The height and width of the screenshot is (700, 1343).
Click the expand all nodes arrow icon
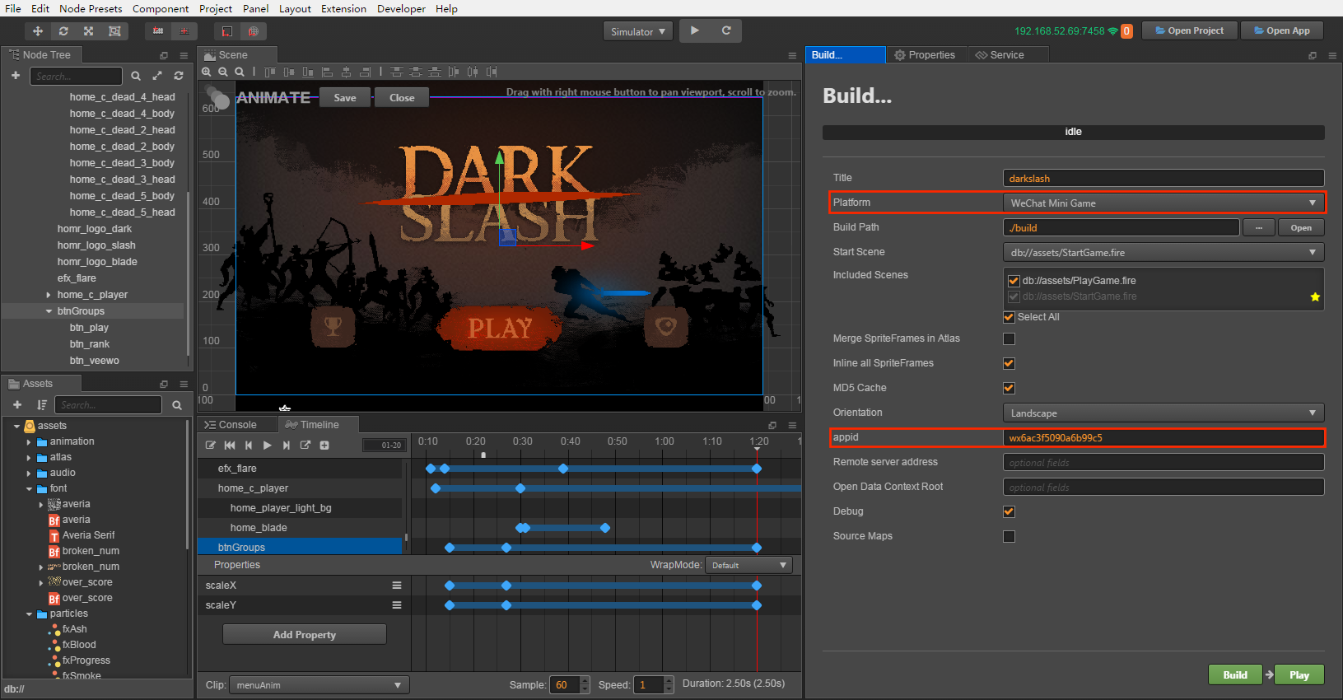[157, 76]
